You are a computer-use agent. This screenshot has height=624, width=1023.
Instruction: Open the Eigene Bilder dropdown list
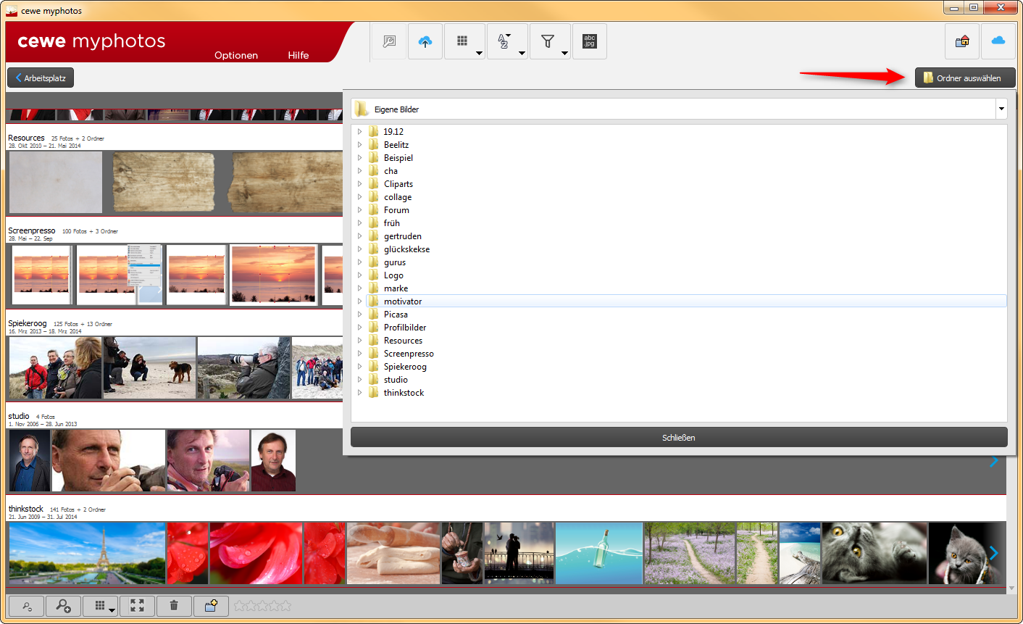[x=1001, y=109]
